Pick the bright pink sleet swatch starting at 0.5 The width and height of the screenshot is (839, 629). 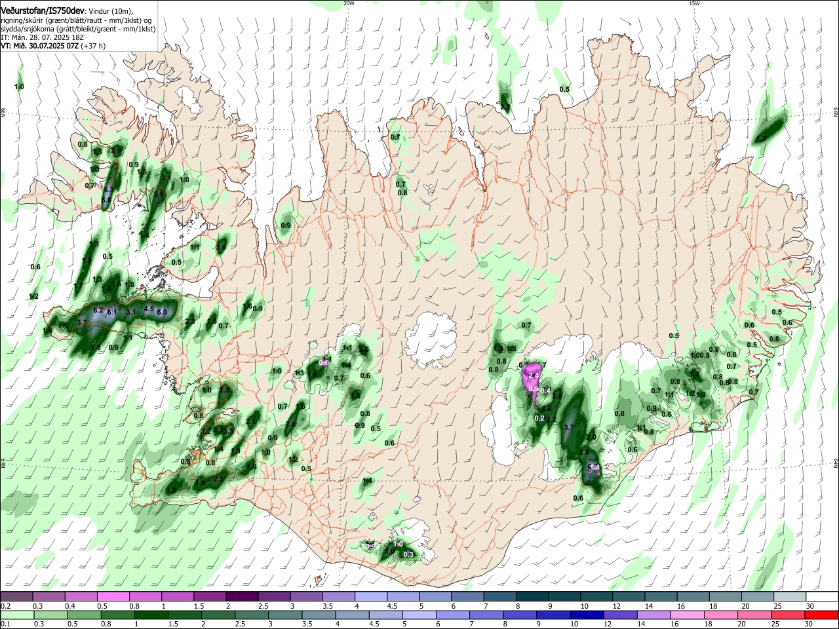(113, 597)
